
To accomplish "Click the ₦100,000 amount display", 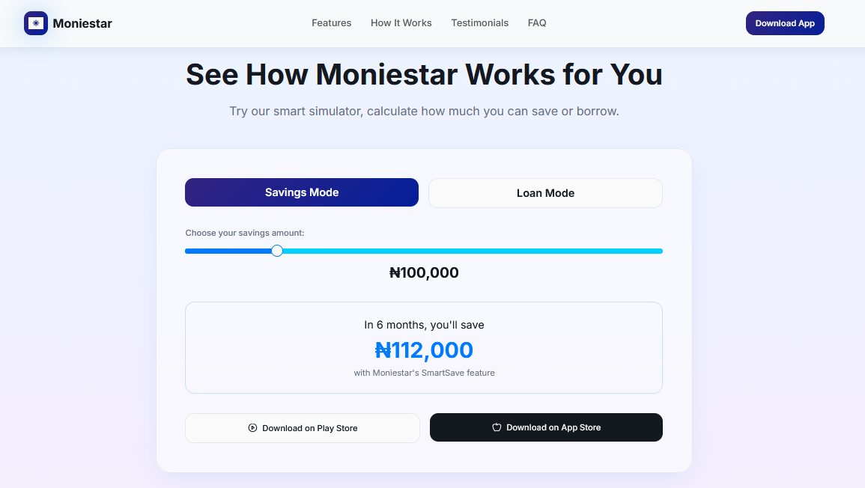I will pyautogui.click(x=423, y=272).
